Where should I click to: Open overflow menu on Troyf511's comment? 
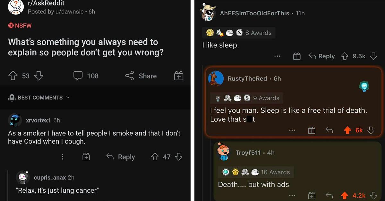292,195
